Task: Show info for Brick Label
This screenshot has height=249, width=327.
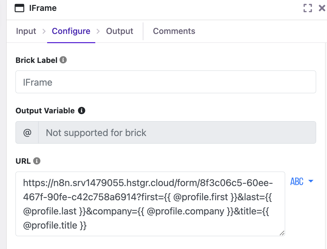Action: (63, 60)
